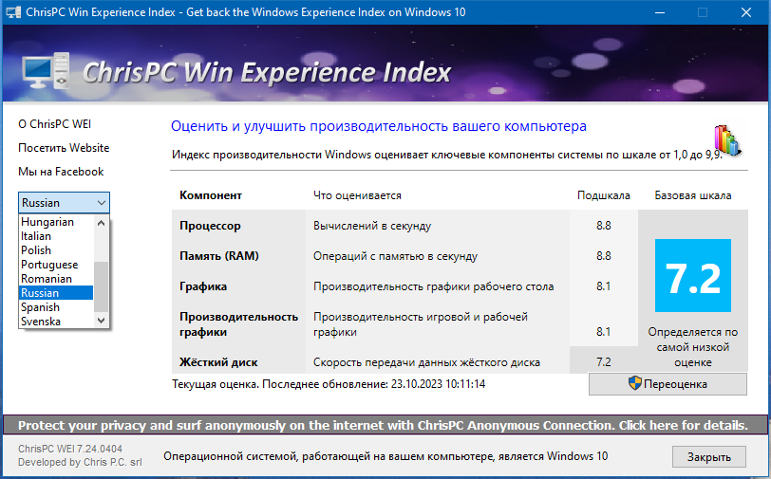Open the Посетить Website link
This screenshot has width=771, height=479.
[x=64, y=148]
